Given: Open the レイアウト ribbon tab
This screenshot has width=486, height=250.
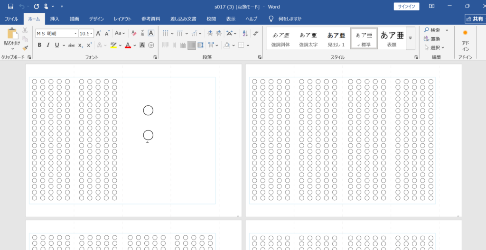Looking at the screenshot, I should (122, 19).
